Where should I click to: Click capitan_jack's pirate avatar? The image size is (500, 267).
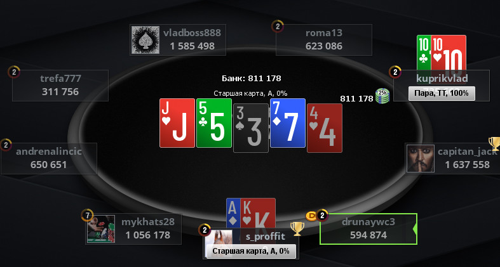421,158
